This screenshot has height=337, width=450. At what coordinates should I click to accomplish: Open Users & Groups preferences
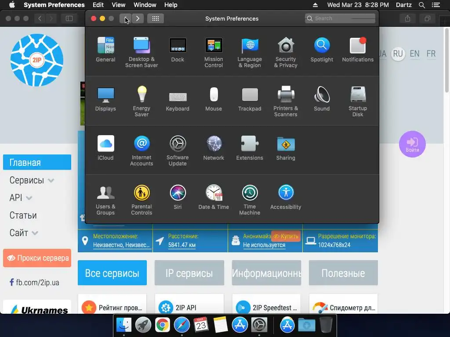click(105, 200)
